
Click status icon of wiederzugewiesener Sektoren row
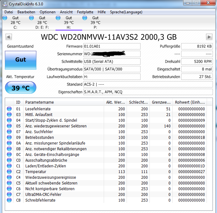click(9, 126)
